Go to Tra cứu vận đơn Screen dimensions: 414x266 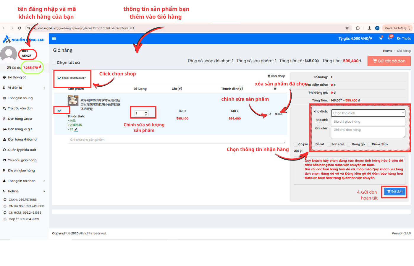[20, 108]
